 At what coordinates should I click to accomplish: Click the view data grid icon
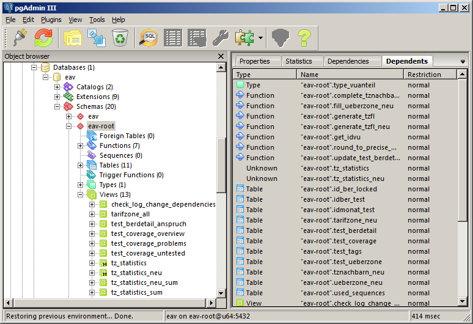pyautogui.click(x=173, y=38)
